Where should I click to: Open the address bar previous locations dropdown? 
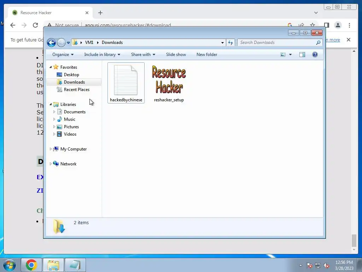tap(222, 42)
